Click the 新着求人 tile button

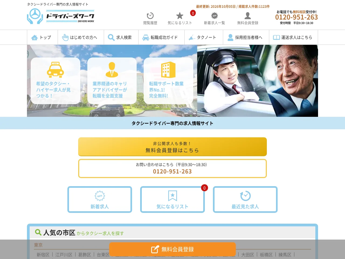click(x=100, y=199)
